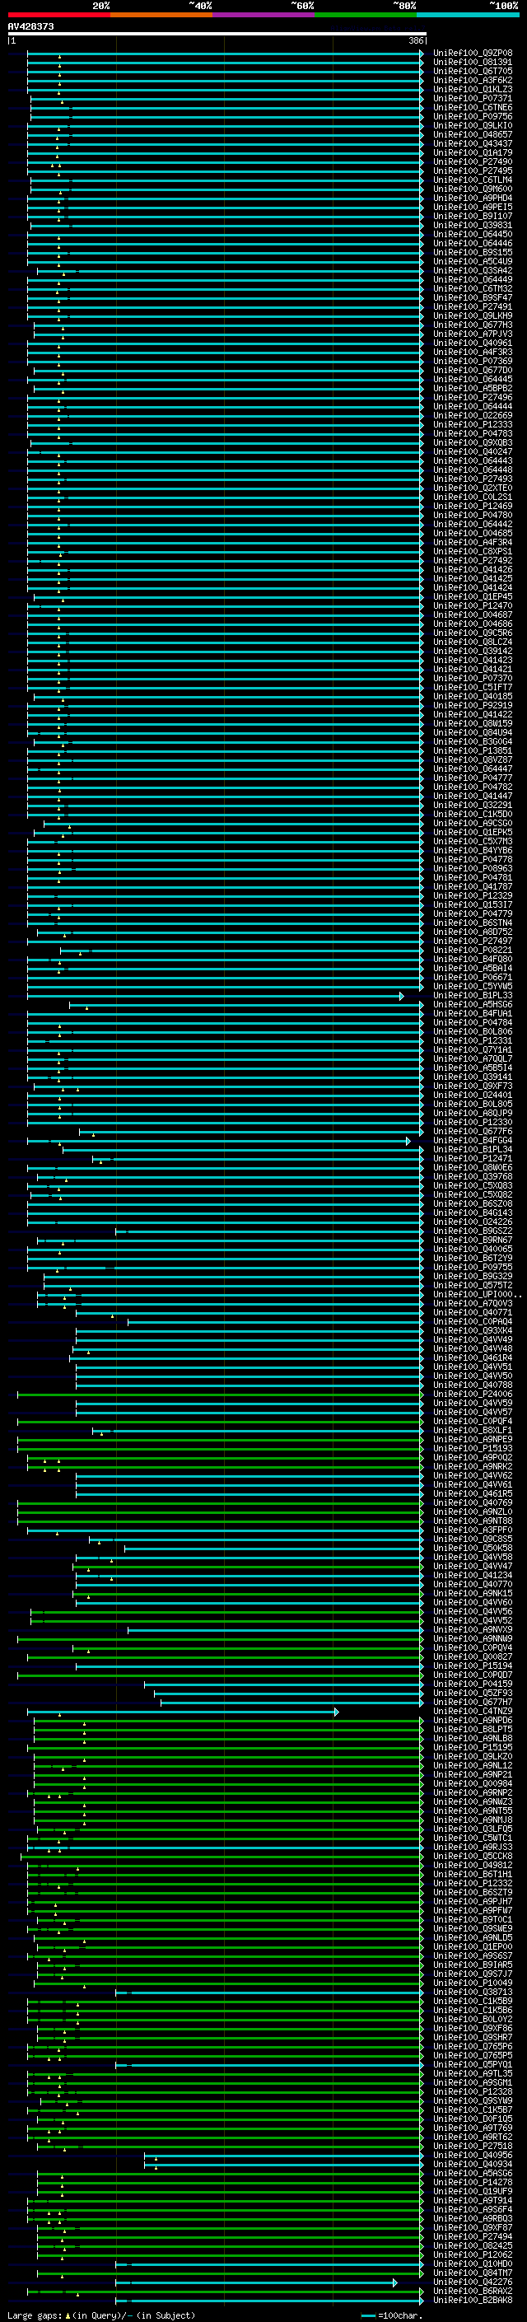The height and width of the screenshot is (2322, 527).
Task: Open hit UniRef100_O22669
Action: tap(473, 415)
